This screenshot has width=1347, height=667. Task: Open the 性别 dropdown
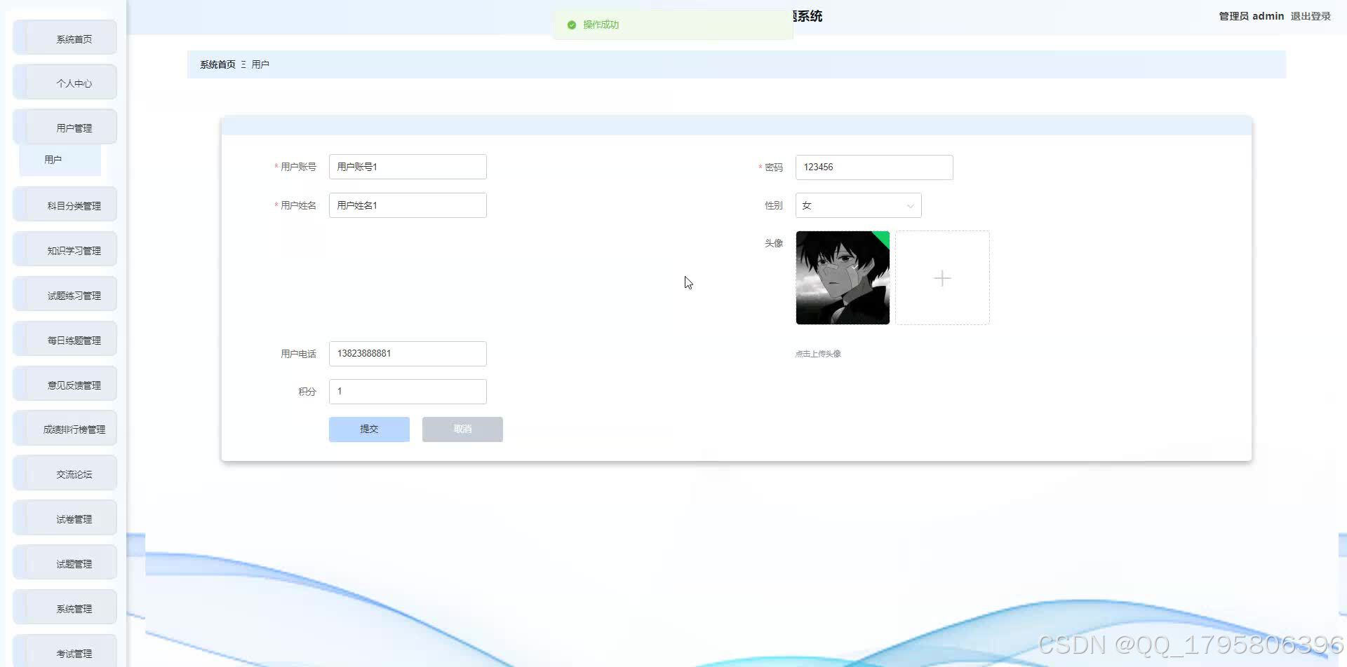click(858, 205)
